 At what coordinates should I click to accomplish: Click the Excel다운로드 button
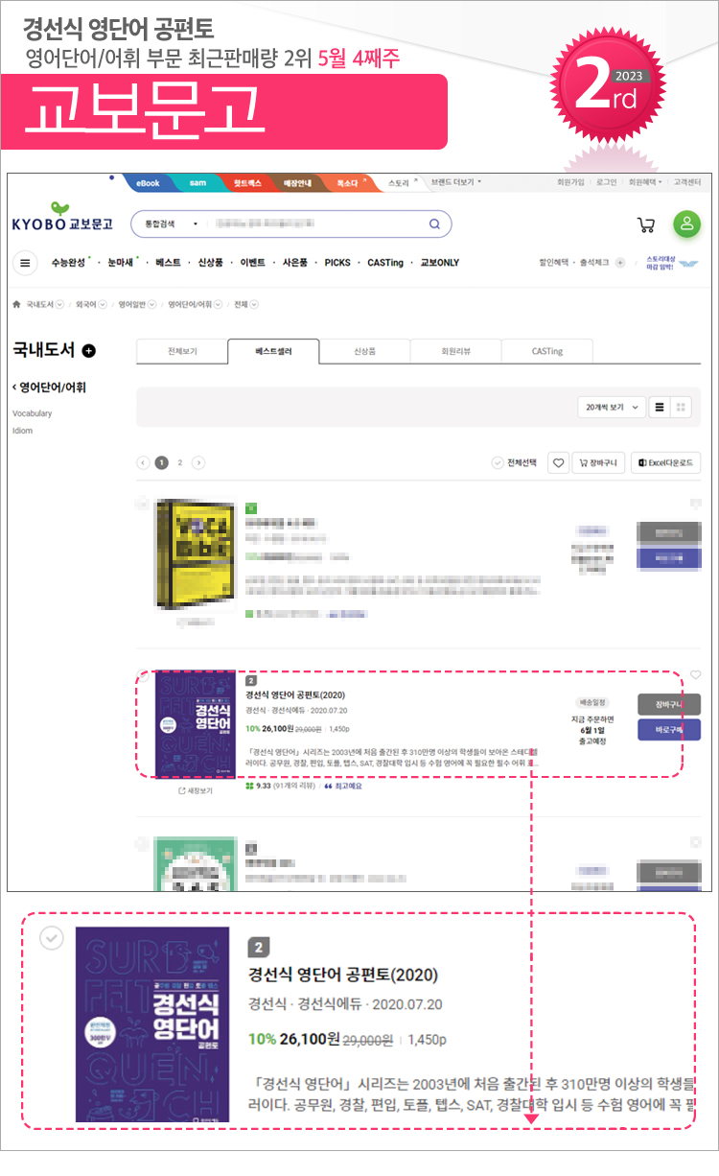pos(668,463)
